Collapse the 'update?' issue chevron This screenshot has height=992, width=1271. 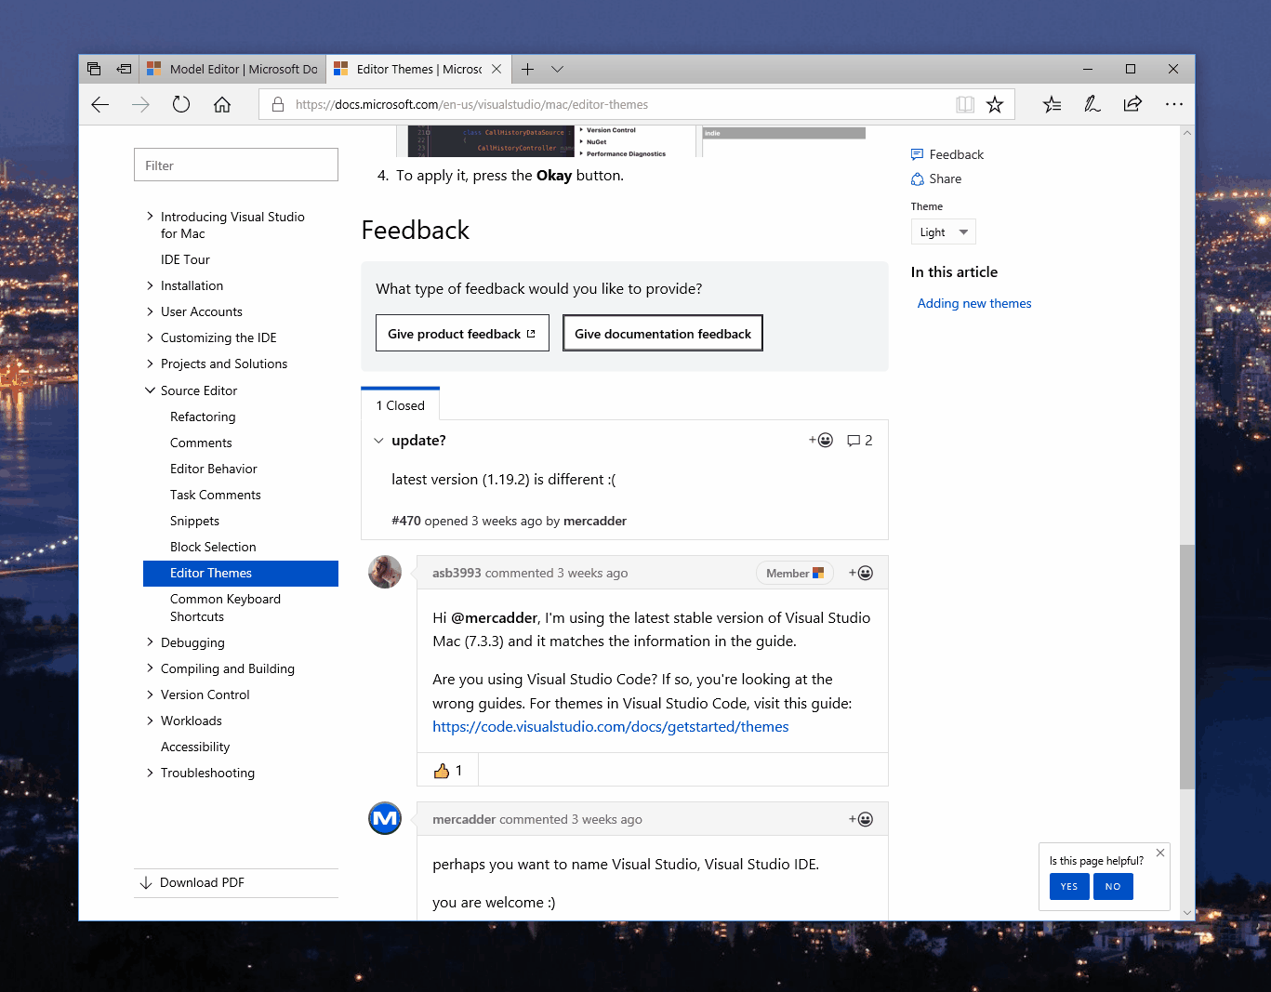click(x=378, y=441)
